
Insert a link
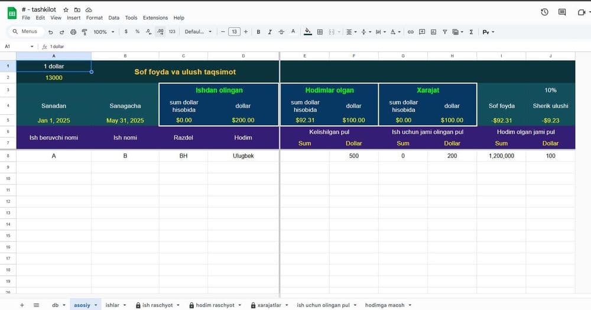click(411, 32)
